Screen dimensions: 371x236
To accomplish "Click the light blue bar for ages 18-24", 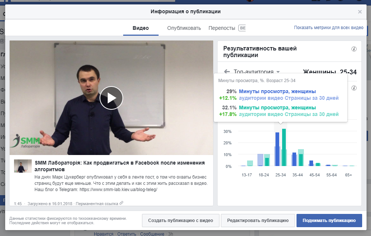I will pyautogui.click(x=260, y=160).
